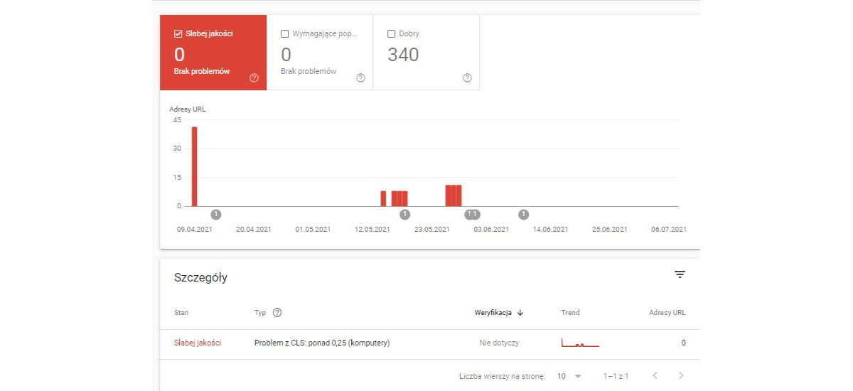The image size is (853, 391).
Task: Open Słabej jakości status row link
Action: coord(198,343)
